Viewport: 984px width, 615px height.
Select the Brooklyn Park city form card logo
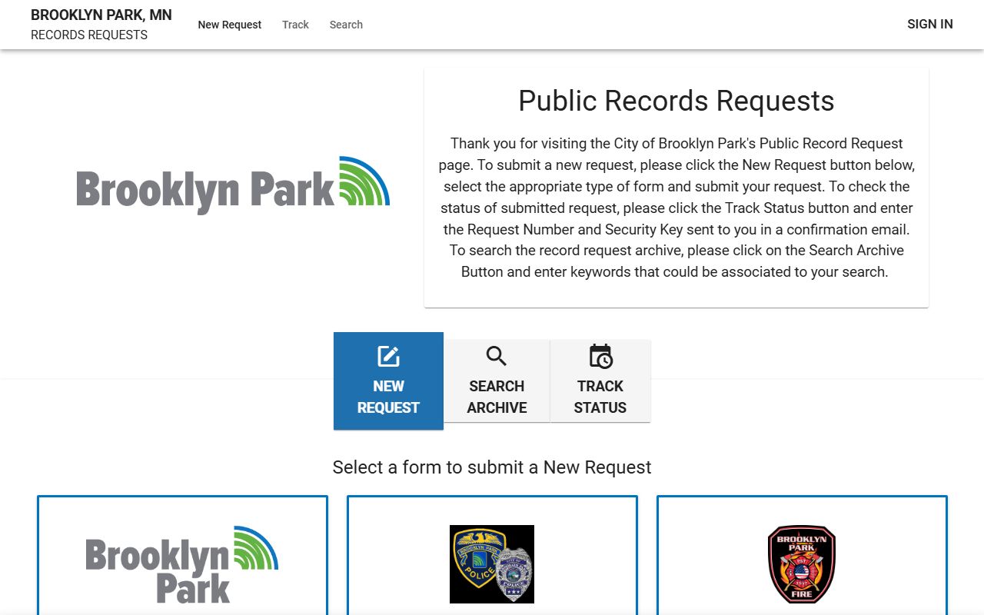[182, 564]
